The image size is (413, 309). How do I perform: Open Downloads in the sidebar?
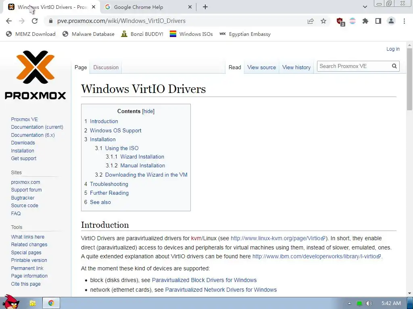pyautogui.click(x=23, y=143)
